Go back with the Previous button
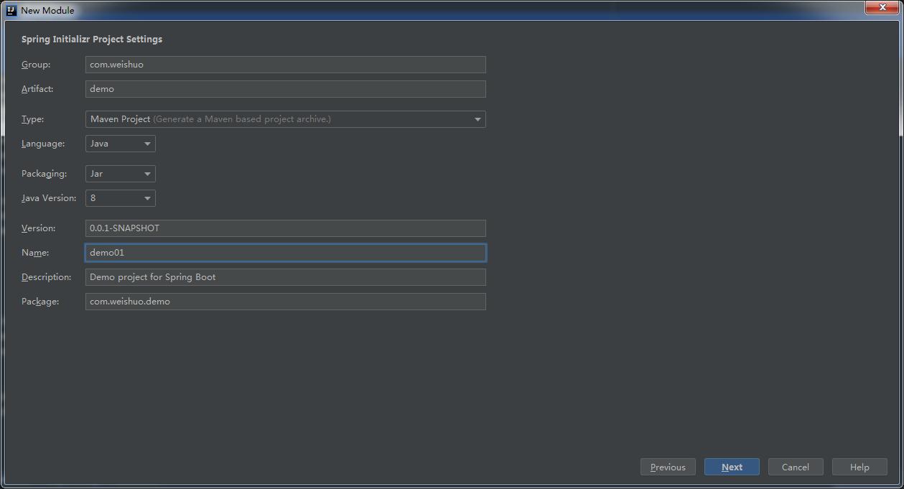The width and height of the screenshot is (904, 489). [668, 467]
